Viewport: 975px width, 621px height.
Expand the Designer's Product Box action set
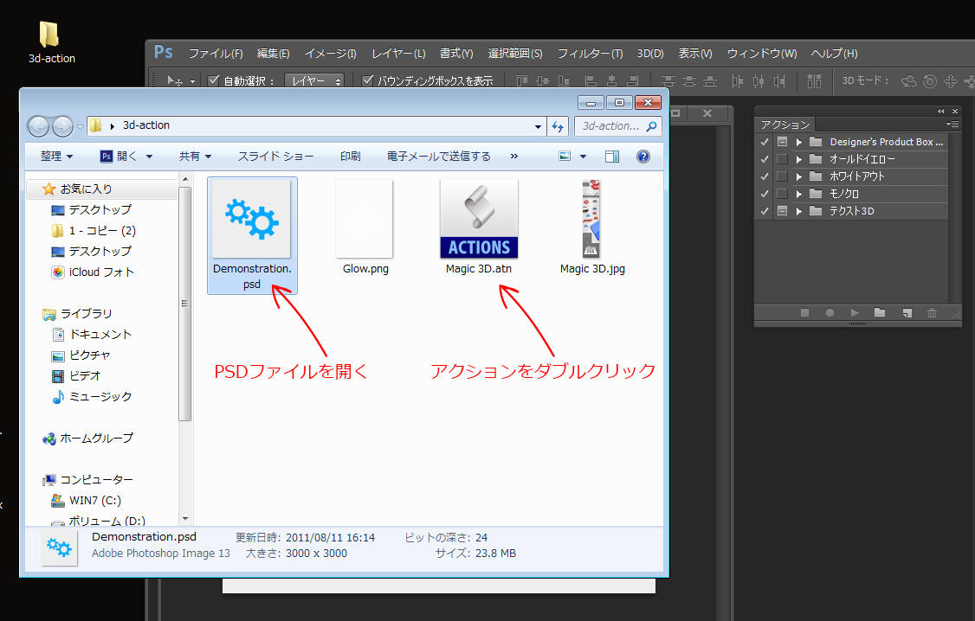pyautogui.click(x=798, y=141)
